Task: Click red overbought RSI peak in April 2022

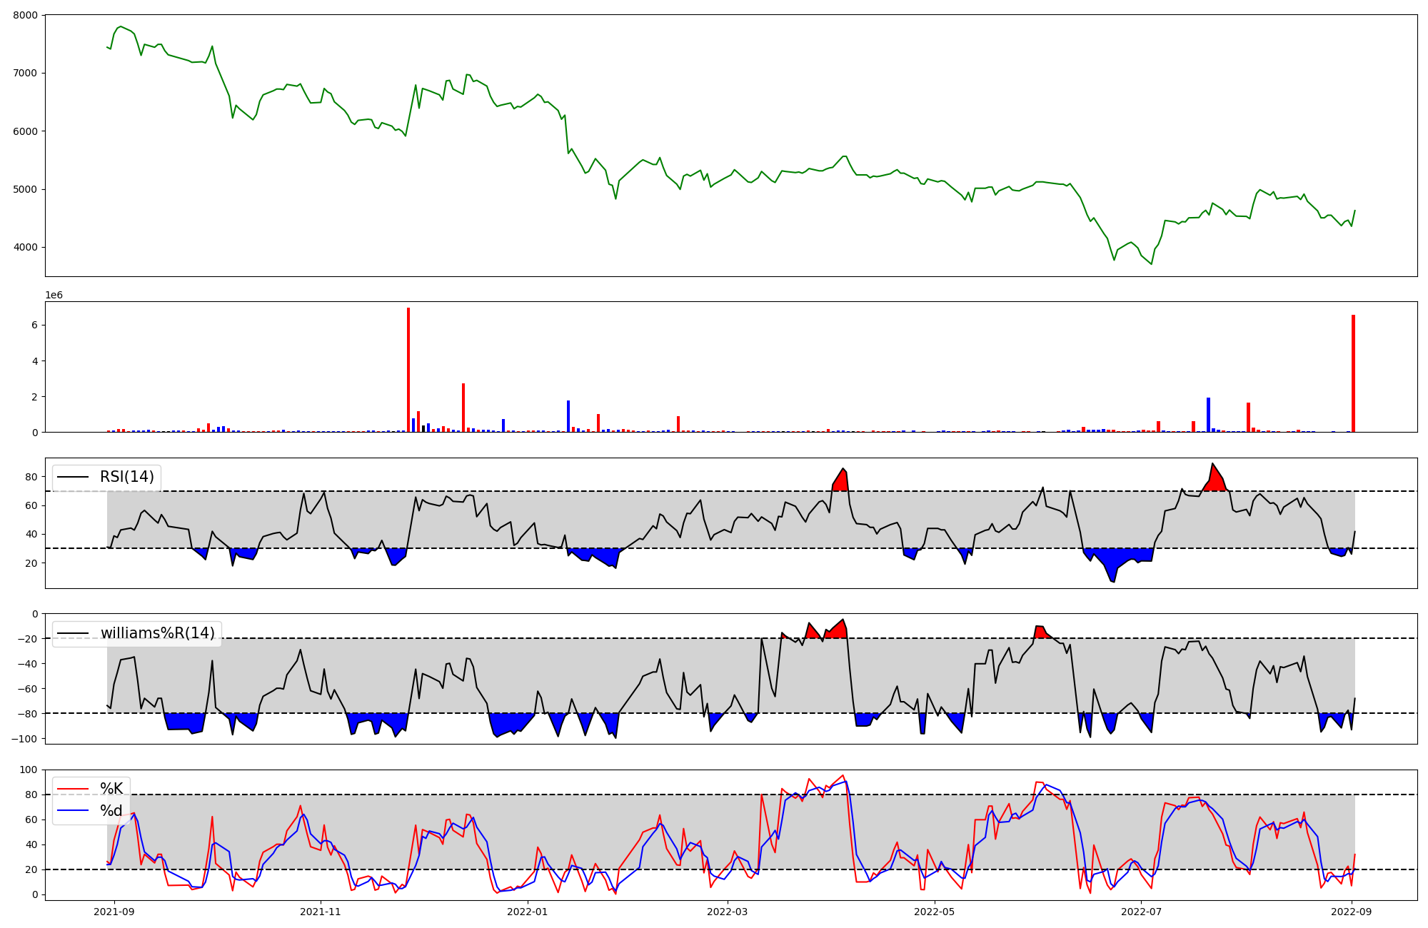Action: tap(841, 481)
